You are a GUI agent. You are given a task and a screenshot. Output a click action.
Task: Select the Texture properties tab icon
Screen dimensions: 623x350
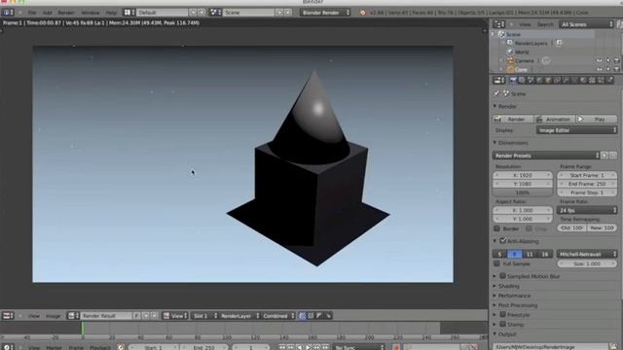point(592,81)
